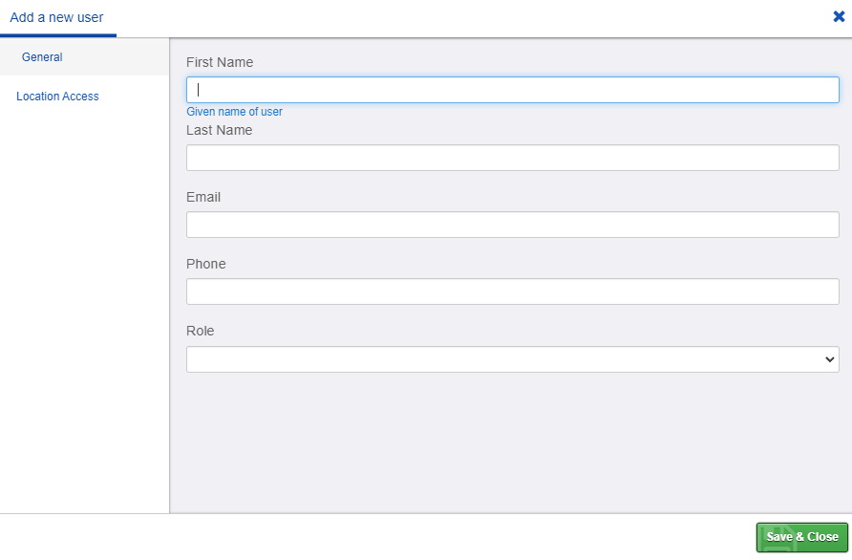
Task: Click the Email field label
Action: (x=202, y=197)
